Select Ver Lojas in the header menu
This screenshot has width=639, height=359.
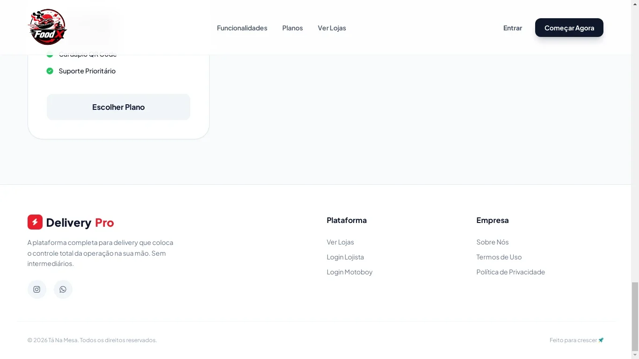[332, 28]
